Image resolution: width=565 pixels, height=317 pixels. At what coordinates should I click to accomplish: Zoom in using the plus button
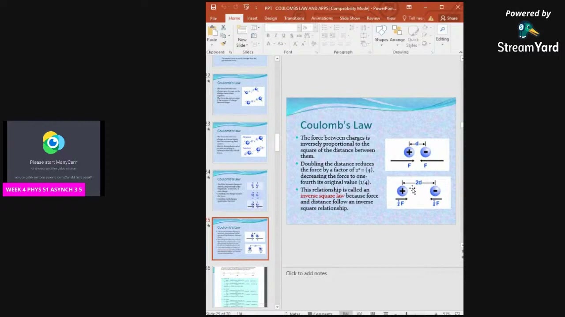pyautogui.click(x=436, y=314)
